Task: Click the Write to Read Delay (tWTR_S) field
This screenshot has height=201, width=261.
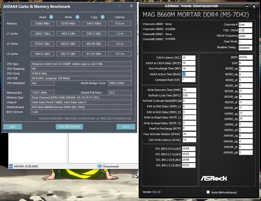Action: (x=189, y=123)
